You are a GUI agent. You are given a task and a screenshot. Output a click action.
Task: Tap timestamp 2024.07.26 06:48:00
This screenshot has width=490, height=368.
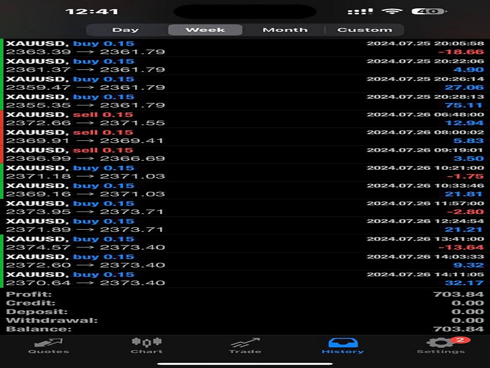[425, 114]
